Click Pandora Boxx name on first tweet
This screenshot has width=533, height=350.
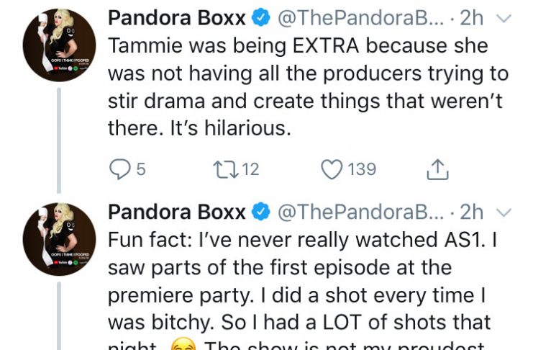coord(177,18)
